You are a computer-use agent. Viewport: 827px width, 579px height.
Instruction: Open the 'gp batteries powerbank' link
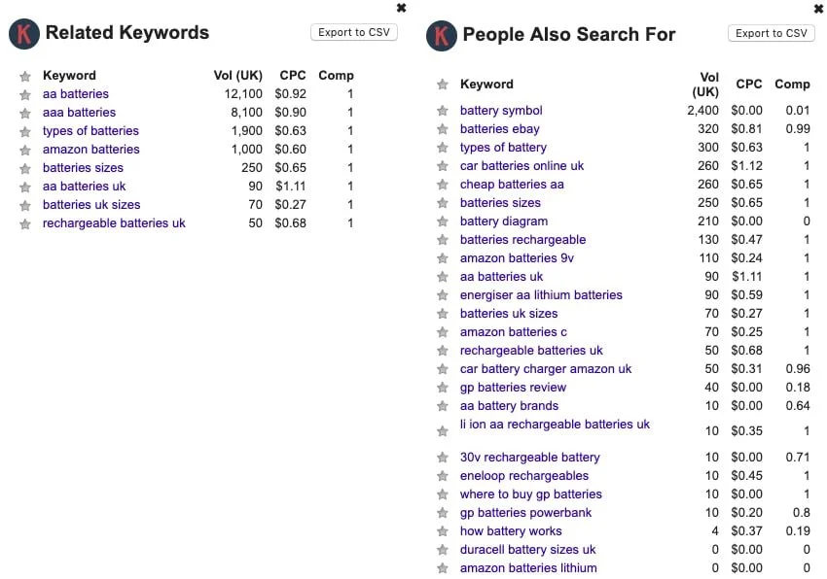click(x=525, y=513)
